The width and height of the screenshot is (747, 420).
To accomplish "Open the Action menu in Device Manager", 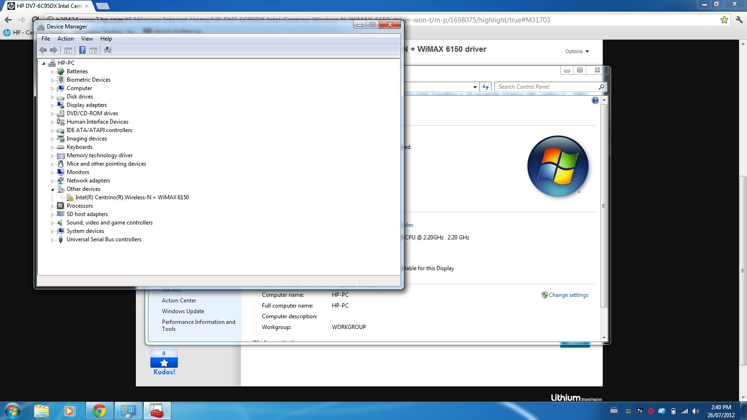I will click(65, 39).
